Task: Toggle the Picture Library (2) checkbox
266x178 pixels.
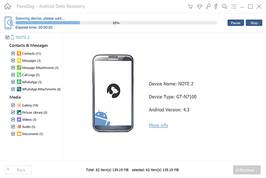Action: click(x=13, y=112)
